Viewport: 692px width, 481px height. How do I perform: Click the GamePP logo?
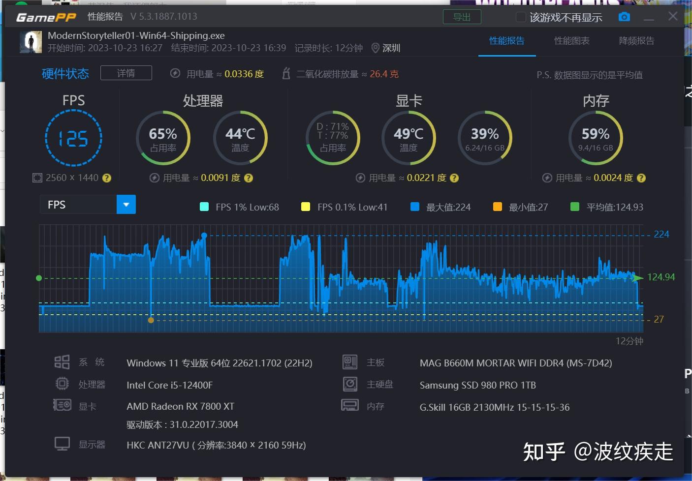tap(46, 16)
